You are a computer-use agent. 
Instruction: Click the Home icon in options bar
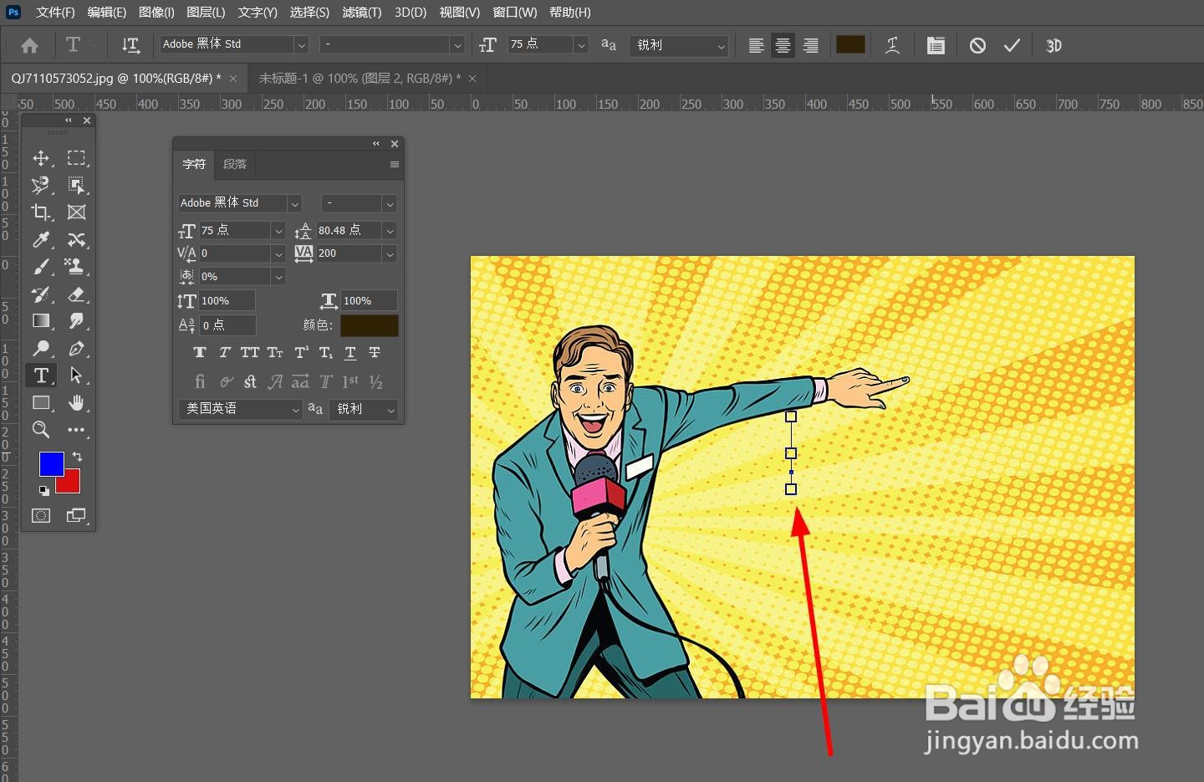coord(29,45)
